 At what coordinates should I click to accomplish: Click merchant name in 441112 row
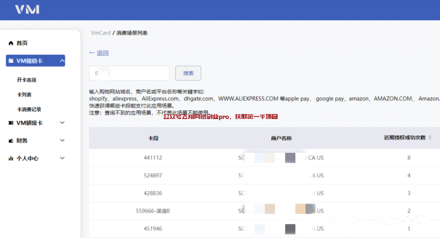[x=281, y=158]
